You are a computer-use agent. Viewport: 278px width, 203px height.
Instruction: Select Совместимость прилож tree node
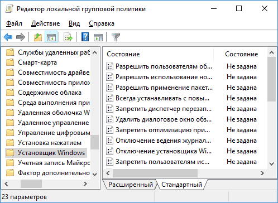54,83
